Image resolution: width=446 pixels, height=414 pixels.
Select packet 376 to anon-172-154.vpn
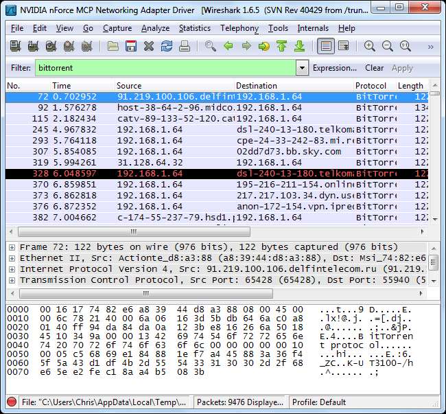click(216, 207)
